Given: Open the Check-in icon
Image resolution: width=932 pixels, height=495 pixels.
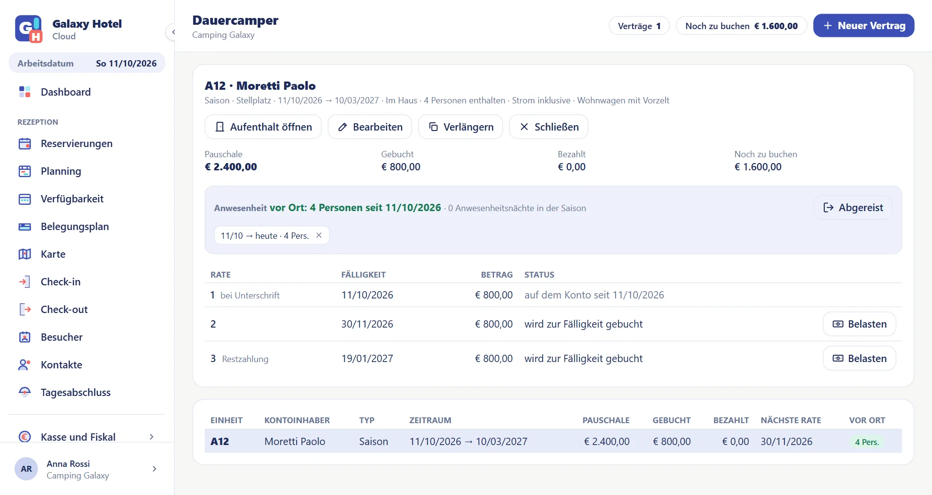Looking at the screenshot, I should pos(25,282).
